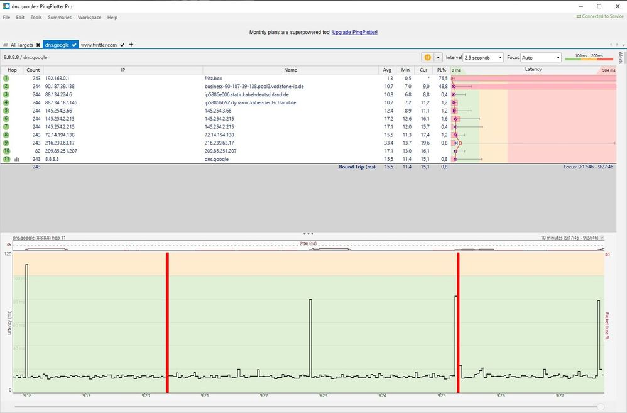
Task: Click the PingPlotter app icon in title bar
Action: click(6, 6)
